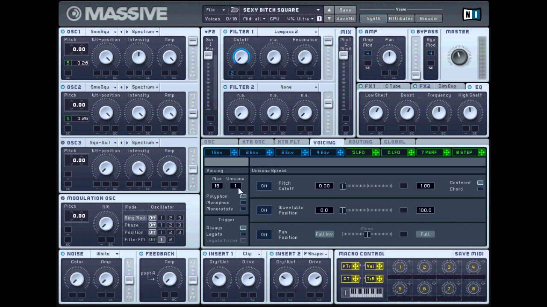The height and width of the screenshot is (307, 547).
Task: Grab the KTr macro cross handle
Action: [356, 266]
